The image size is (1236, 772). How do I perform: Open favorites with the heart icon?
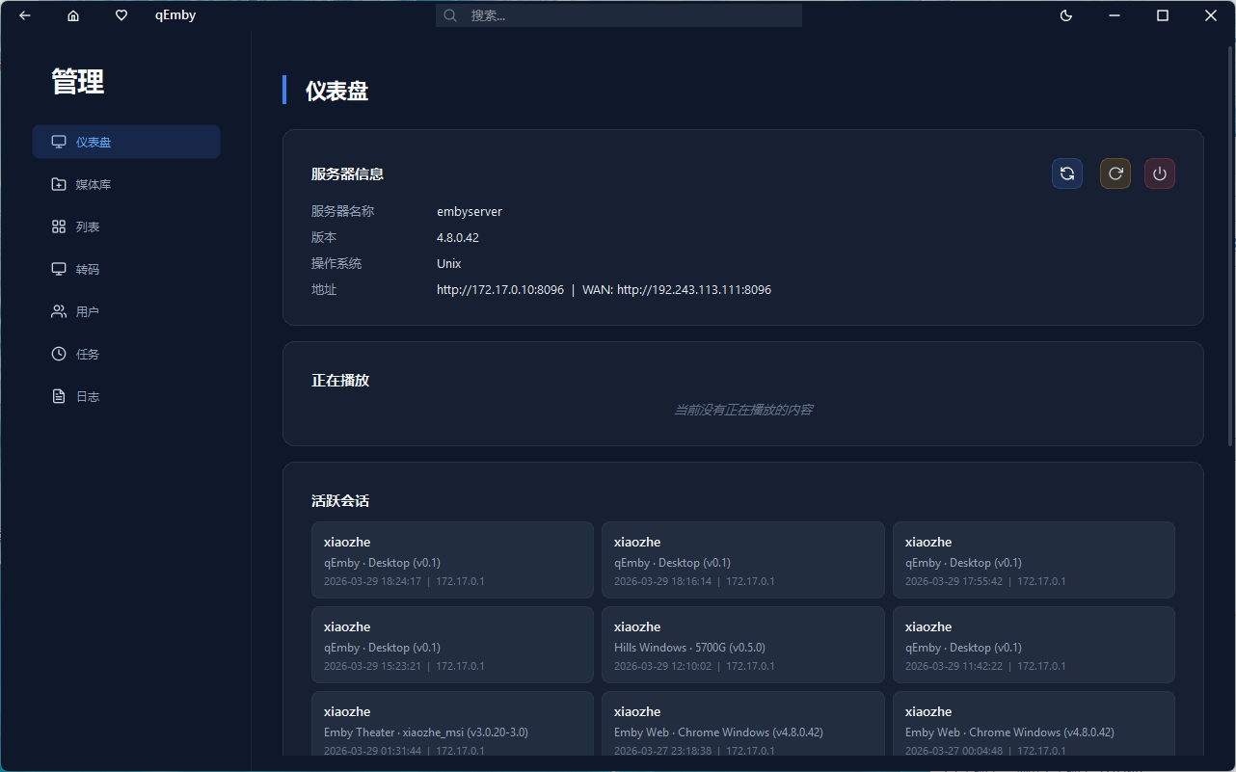tap(121, 15)
